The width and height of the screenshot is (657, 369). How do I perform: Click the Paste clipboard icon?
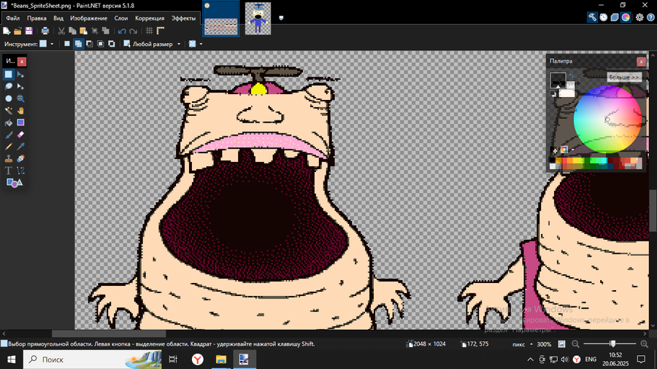(x=83, y=31)
